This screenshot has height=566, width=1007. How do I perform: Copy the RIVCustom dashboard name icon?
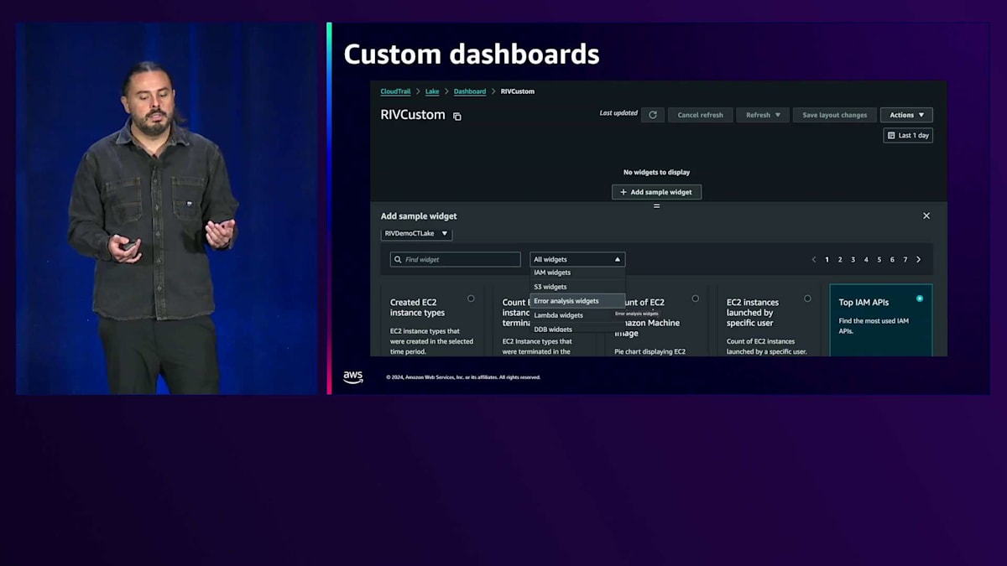457,117
